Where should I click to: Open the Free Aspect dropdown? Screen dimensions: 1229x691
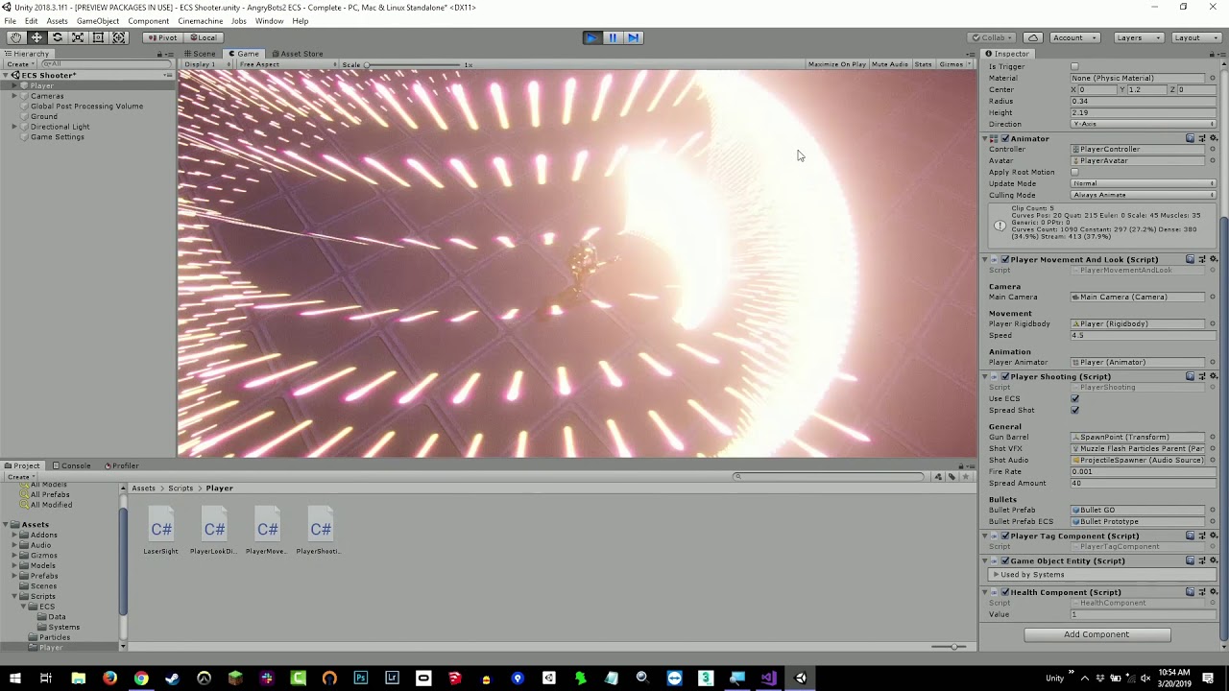[x=287, y=64]
